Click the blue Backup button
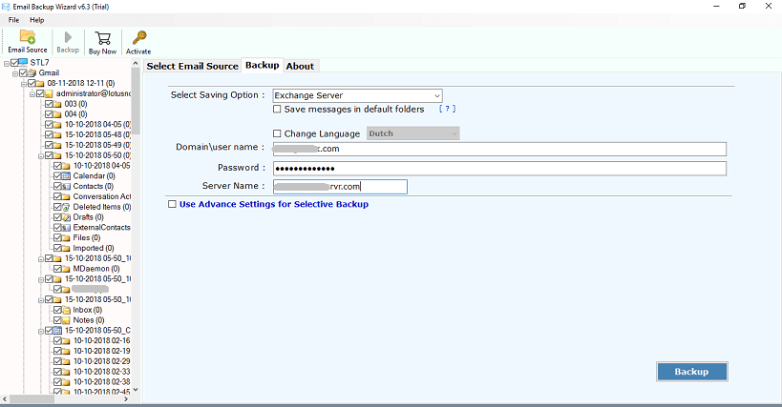The width and height of the screenshot is (782, 407). click(691, 372)
